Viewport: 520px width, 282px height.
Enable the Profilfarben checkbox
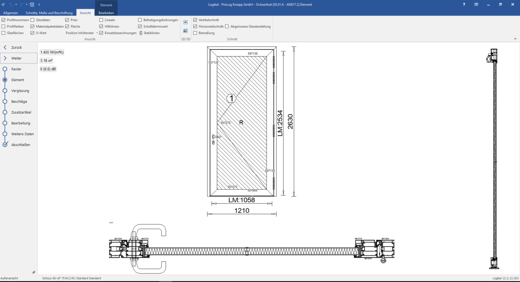pos(4,26)
